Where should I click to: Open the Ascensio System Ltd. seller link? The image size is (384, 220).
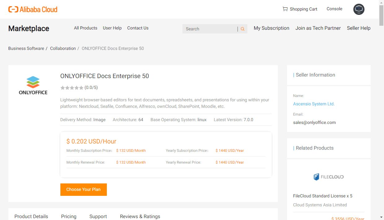313,104
